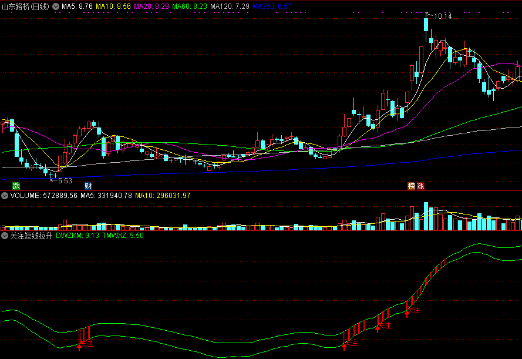Screen dimensions: 522x359
Task: Click the green 跌 marker icon
Action: [16, 186]
